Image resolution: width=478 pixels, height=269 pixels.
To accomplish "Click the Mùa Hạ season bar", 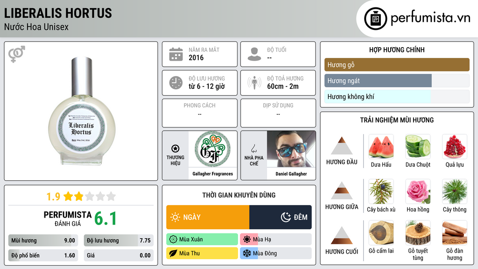I will tap(276, 239).
